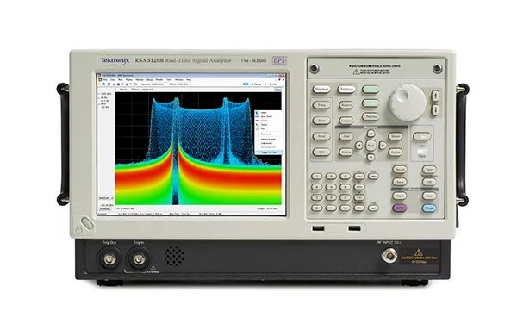Toggle the Touch Screen Off button
The image size is (517, 336).
pyautogui.click(x=429, y=182)
